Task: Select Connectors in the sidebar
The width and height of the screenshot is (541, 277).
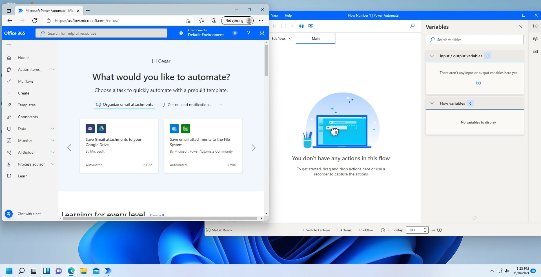Action: point(28,117)
